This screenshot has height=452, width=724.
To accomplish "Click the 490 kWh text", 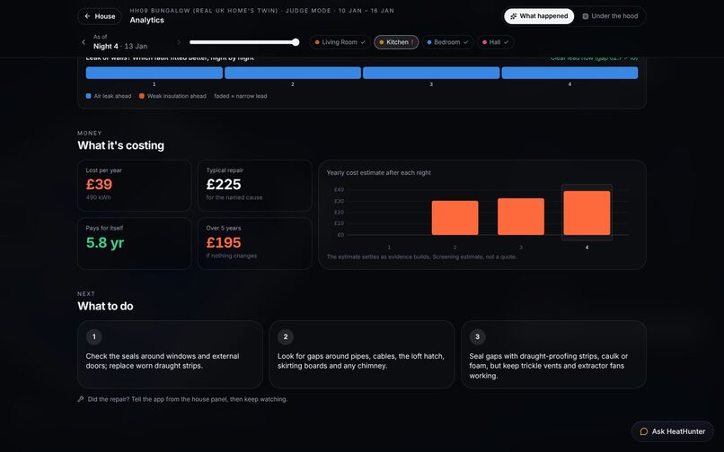I will pyautogui.click(x=98, y=197).
